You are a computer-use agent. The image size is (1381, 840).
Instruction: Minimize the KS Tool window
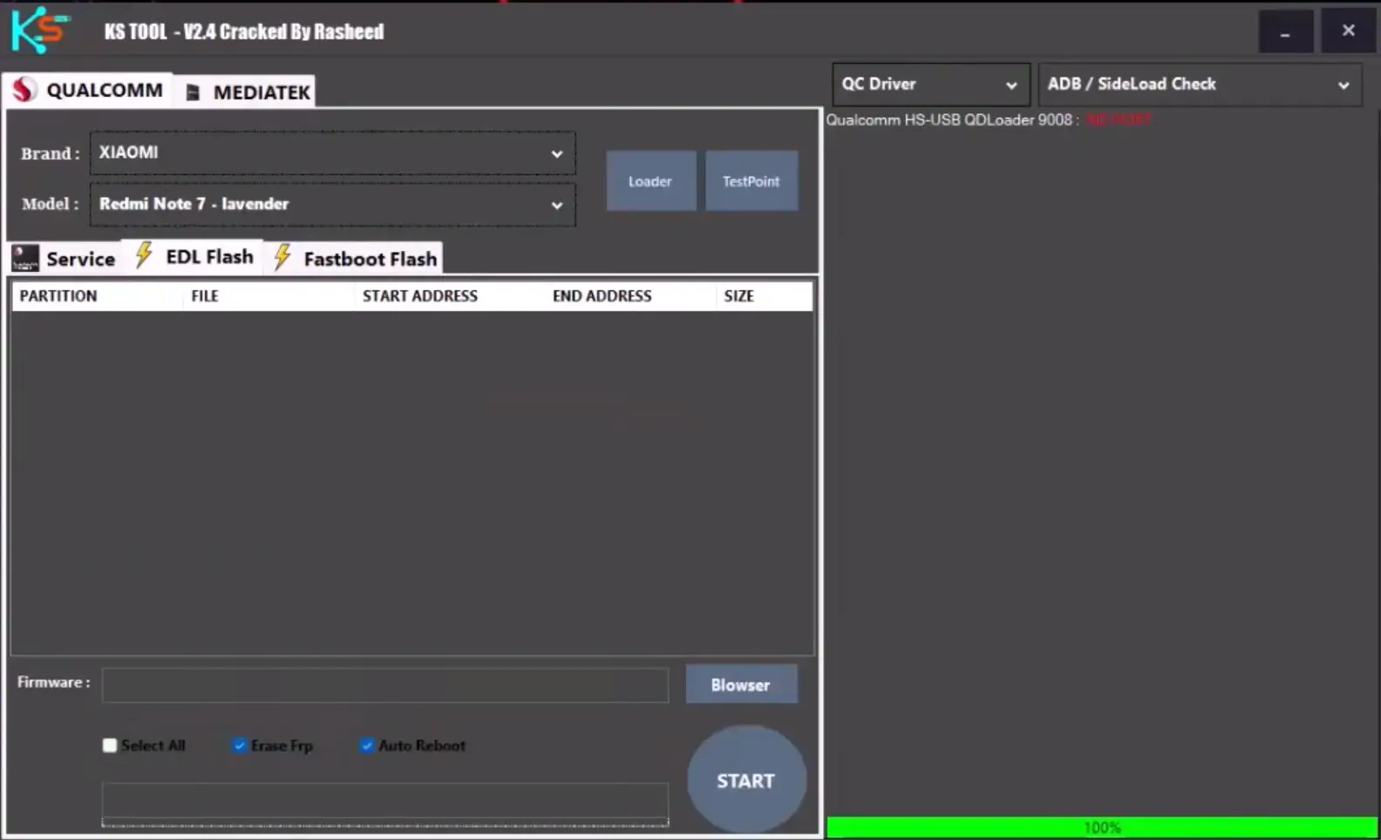pos(1286,31)
